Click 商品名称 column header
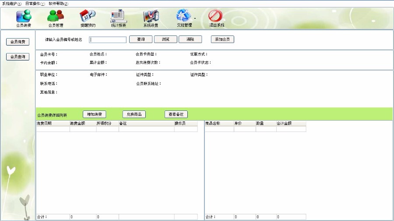 click(219, 123)
